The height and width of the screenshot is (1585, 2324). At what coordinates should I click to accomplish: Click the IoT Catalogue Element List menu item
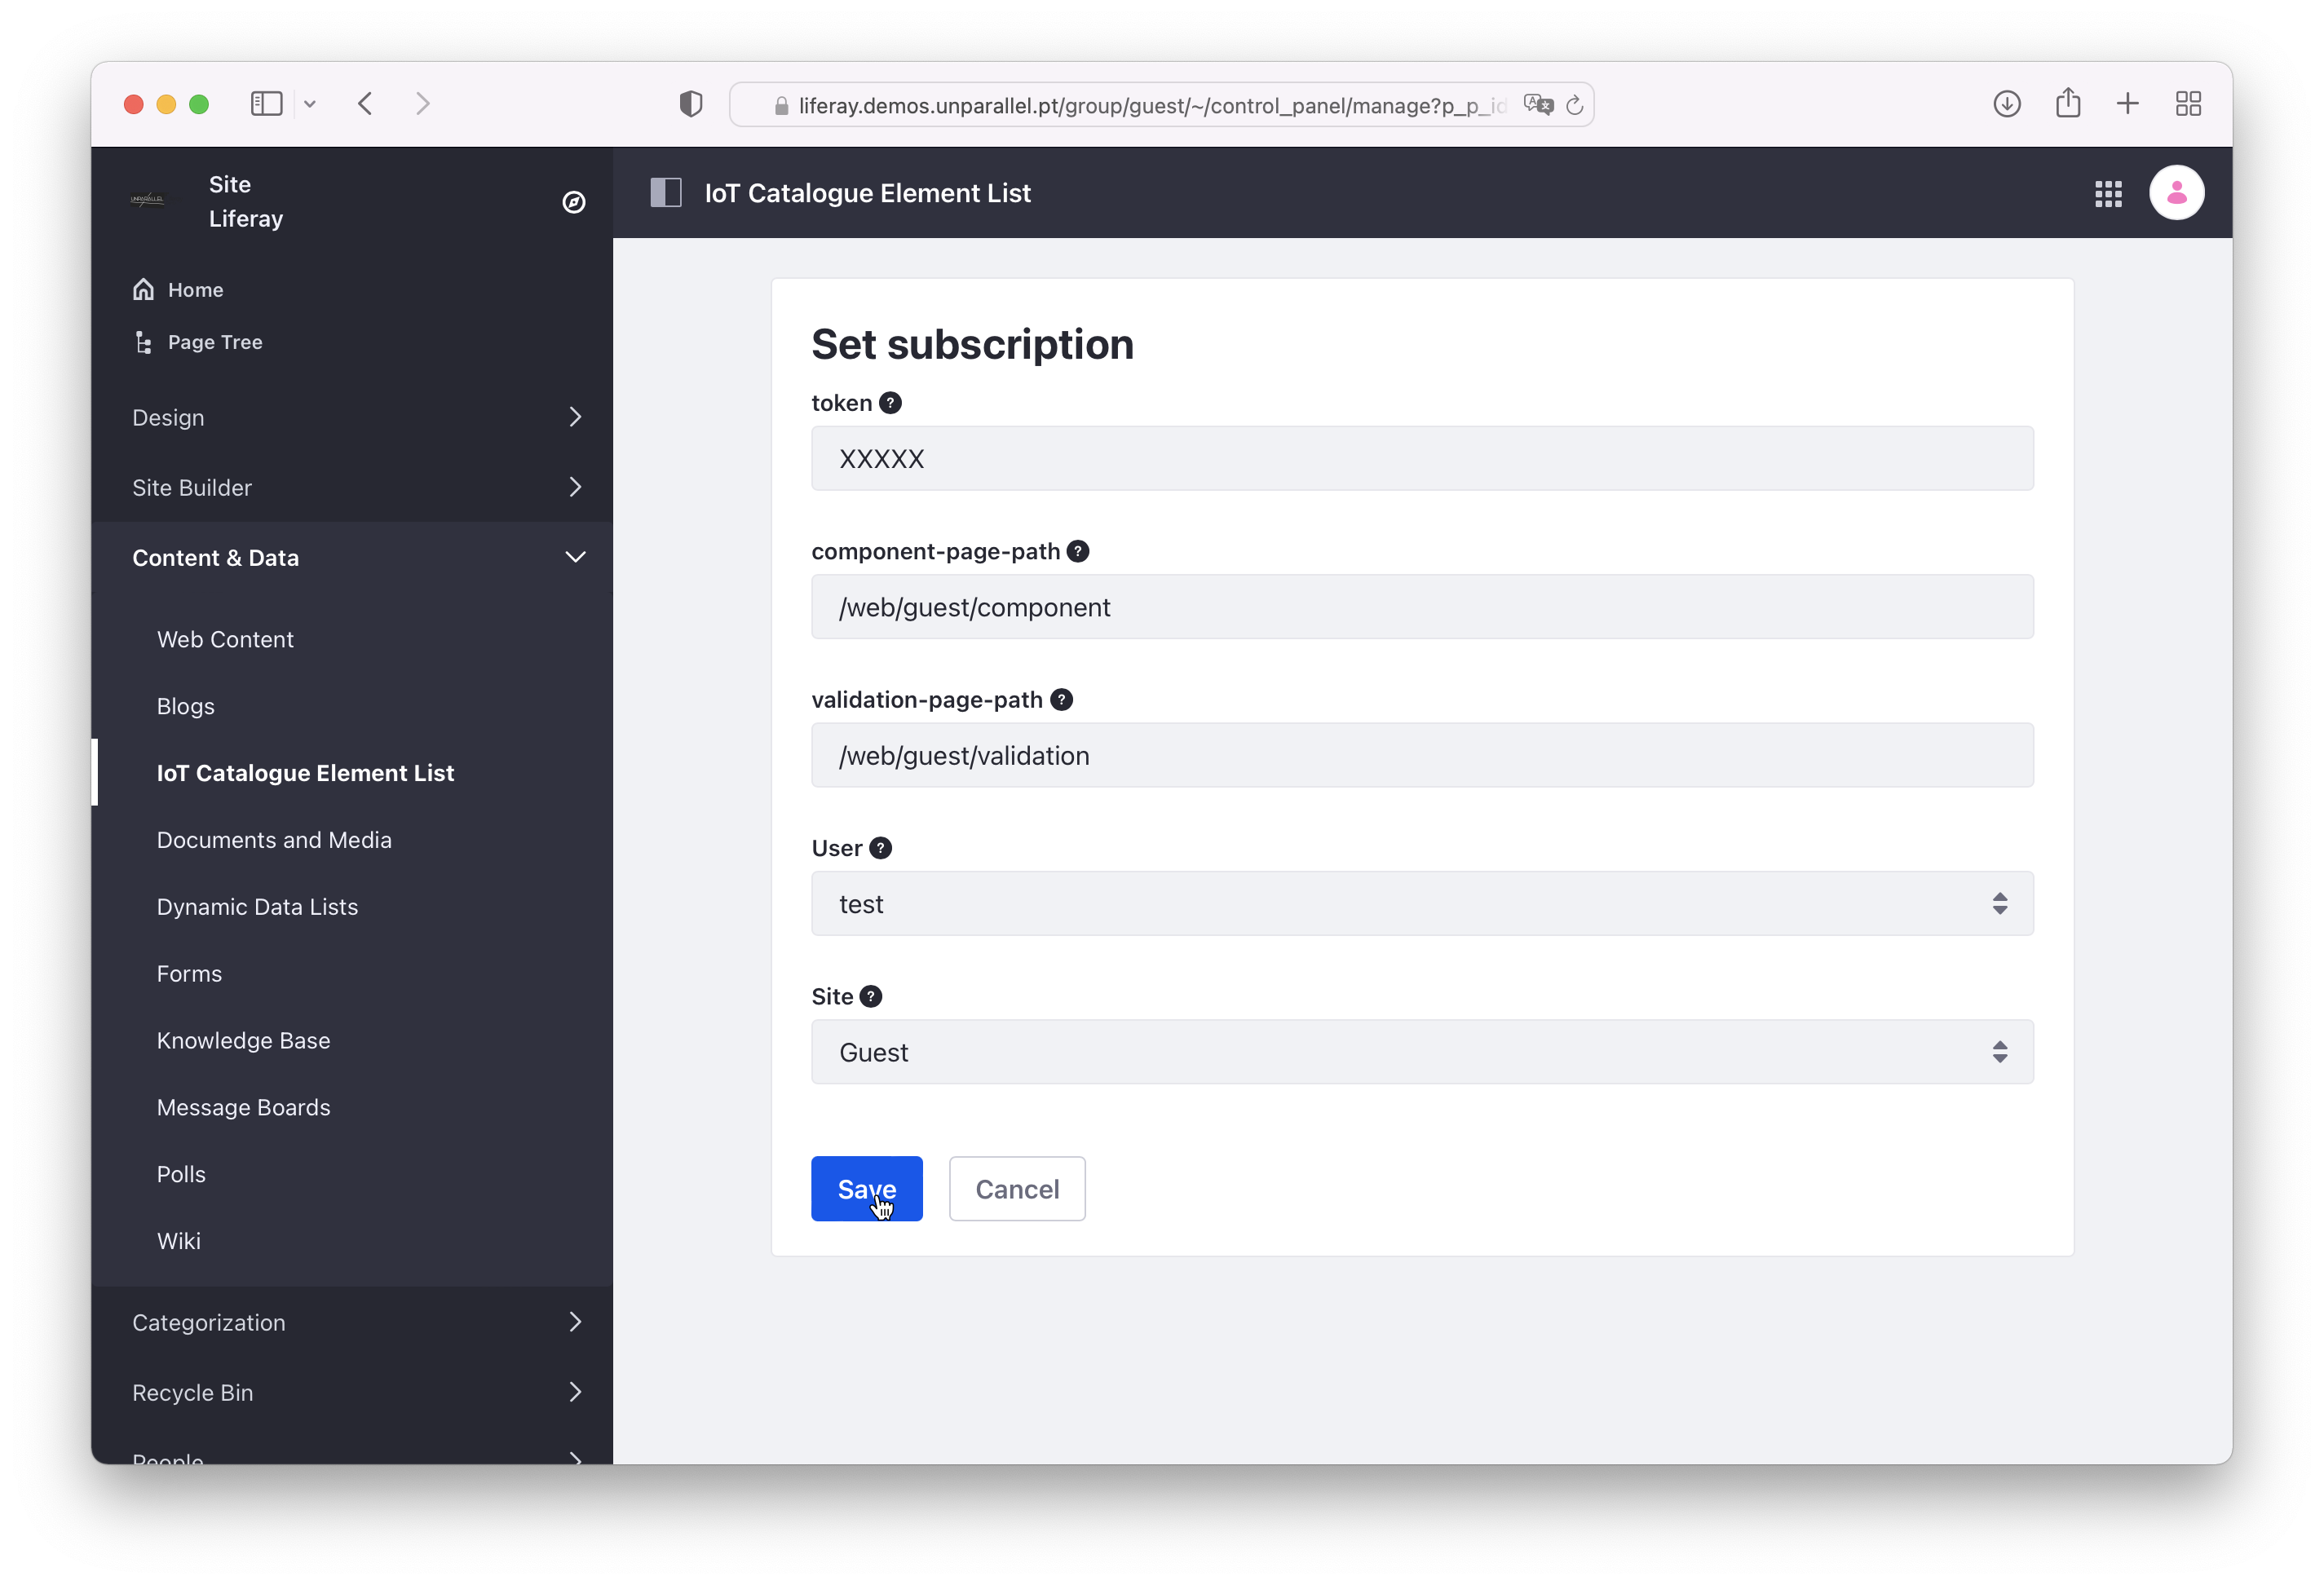click(306, 771)
